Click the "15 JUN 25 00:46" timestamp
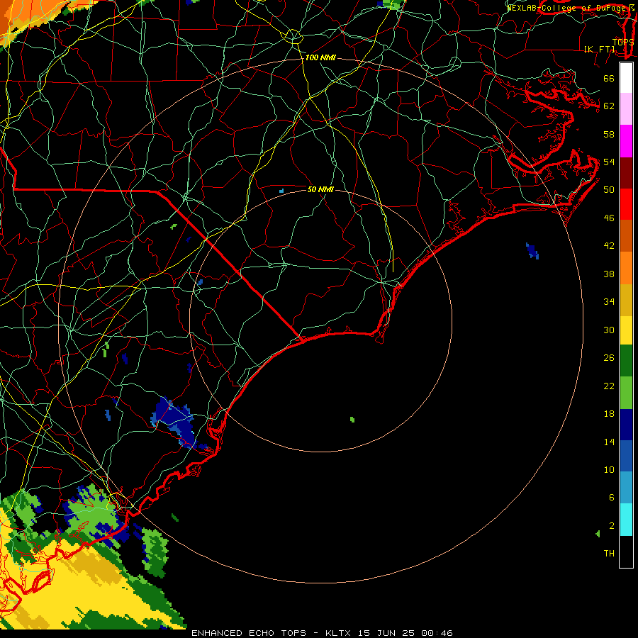The width and height of the screenshot is (638, 638). pyautogui.click(x=405, y=633)
